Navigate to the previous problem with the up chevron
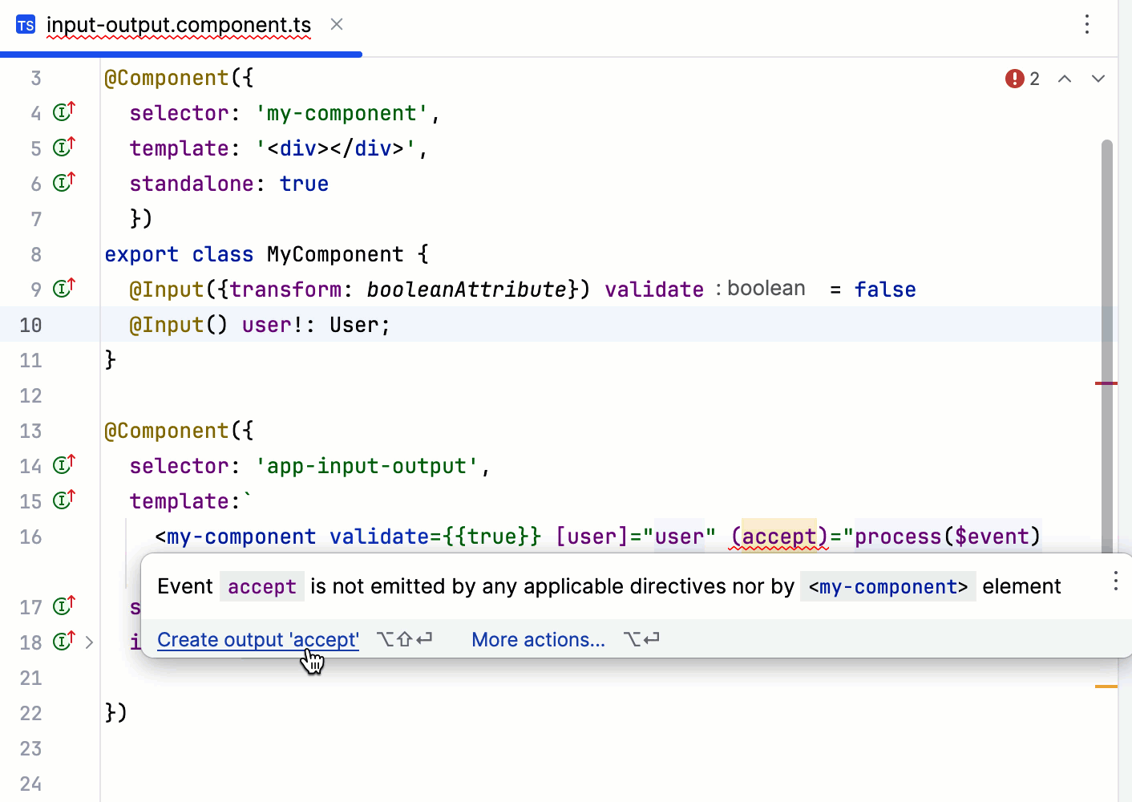Viewport: 1132px width, 802px height. point(1065,78)
